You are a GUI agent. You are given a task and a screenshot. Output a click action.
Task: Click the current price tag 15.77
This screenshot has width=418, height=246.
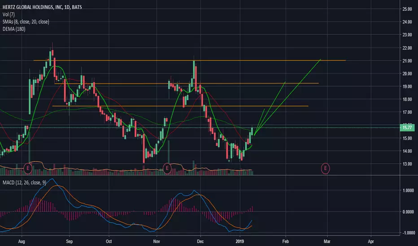407,127
